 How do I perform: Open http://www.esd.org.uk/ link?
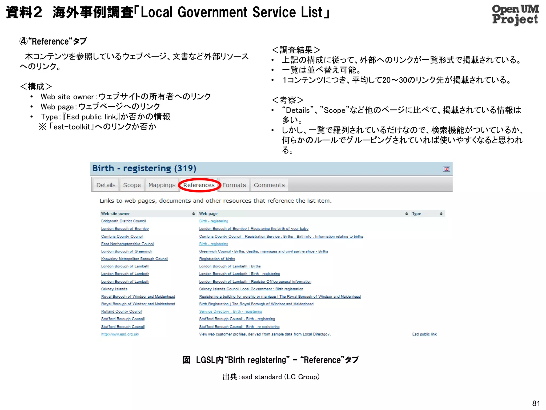pos(120,334)
